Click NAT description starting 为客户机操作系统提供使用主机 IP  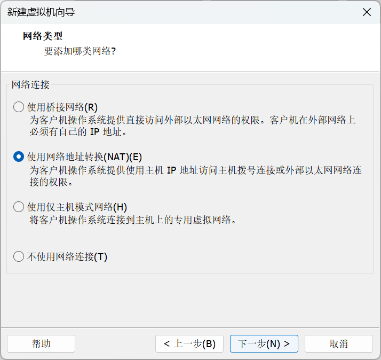click(x=196, y=176)
